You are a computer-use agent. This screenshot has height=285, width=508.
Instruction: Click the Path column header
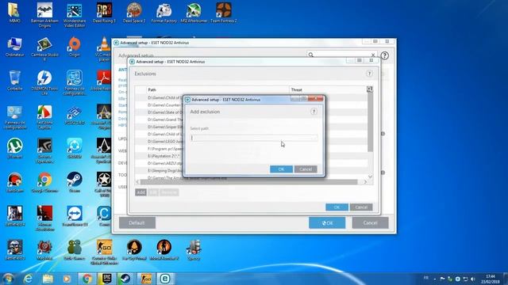152,89
